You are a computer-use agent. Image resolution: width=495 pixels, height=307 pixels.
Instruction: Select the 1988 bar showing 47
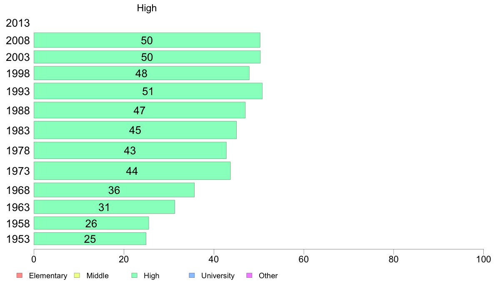click(140, 110)
